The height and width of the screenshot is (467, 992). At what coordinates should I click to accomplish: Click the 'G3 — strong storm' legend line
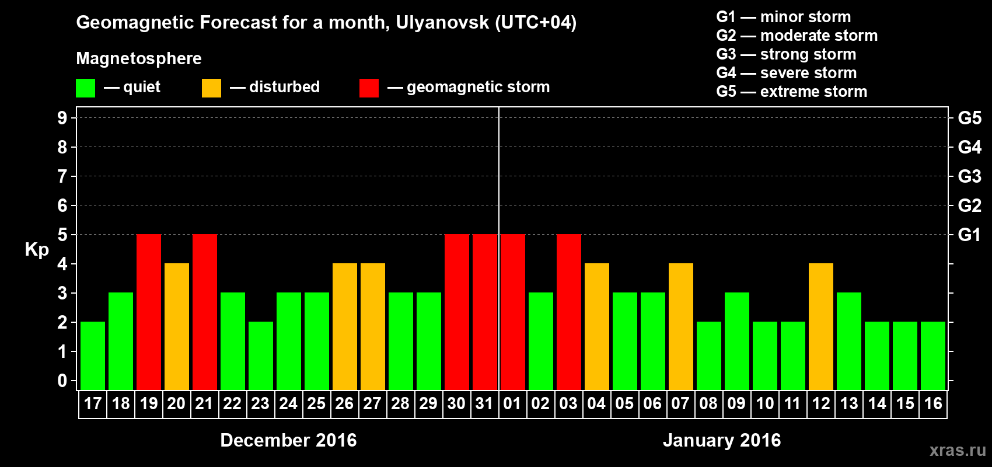(786, 54)
